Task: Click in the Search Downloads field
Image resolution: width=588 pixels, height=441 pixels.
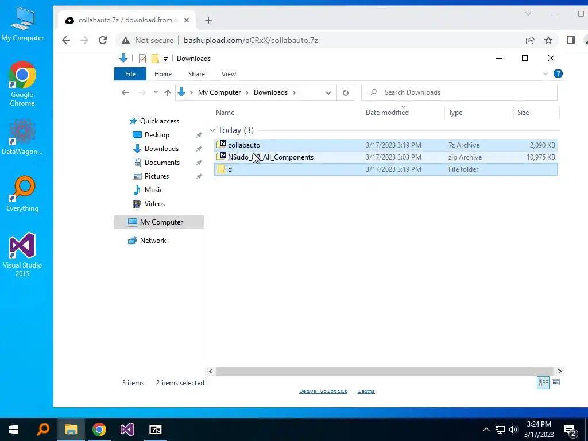Action: 459,92
